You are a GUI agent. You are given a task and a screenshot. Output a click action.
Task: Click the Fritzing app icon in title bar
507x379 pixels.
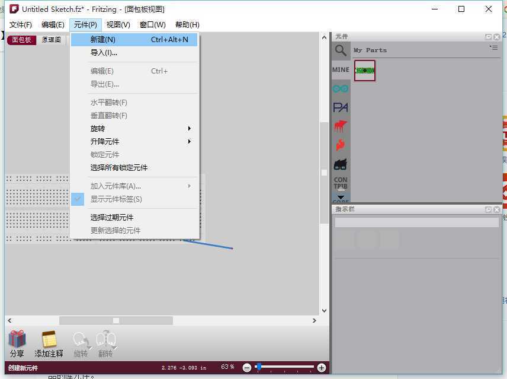tap(14, 9)
